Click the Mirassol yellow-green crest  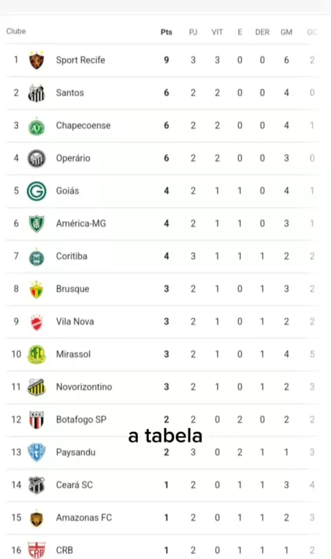pos(37,354)
